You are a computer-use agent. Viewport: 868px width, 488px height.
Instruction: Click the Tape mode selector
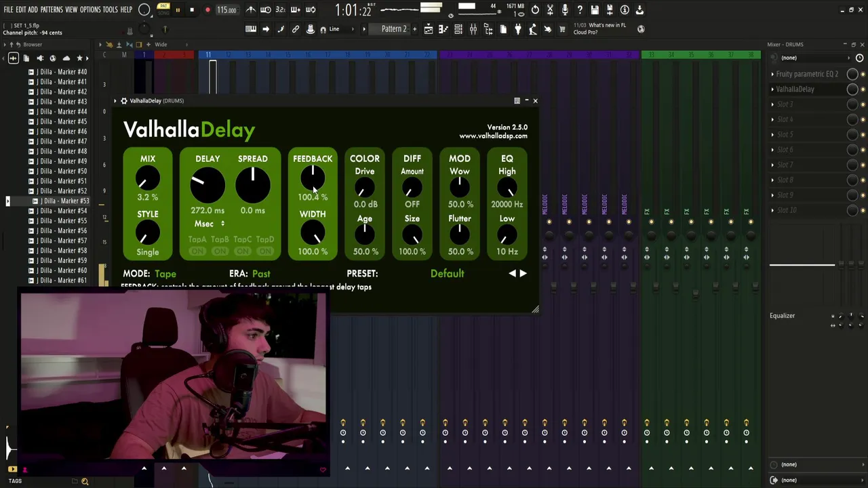tap(165, 274)
